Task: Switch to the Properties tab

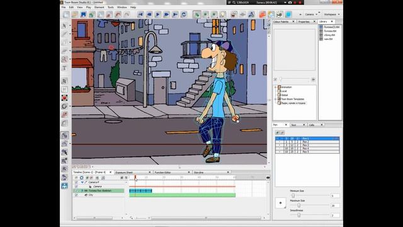Action: click(x=304, y=21)
